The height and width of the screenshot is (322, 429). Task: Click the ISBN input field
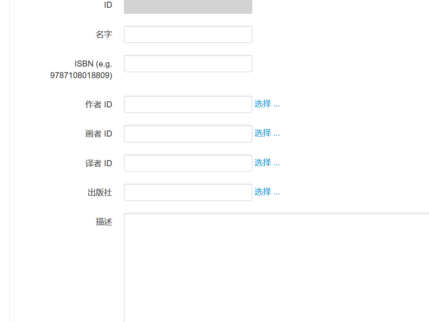(x=187, y=63)
